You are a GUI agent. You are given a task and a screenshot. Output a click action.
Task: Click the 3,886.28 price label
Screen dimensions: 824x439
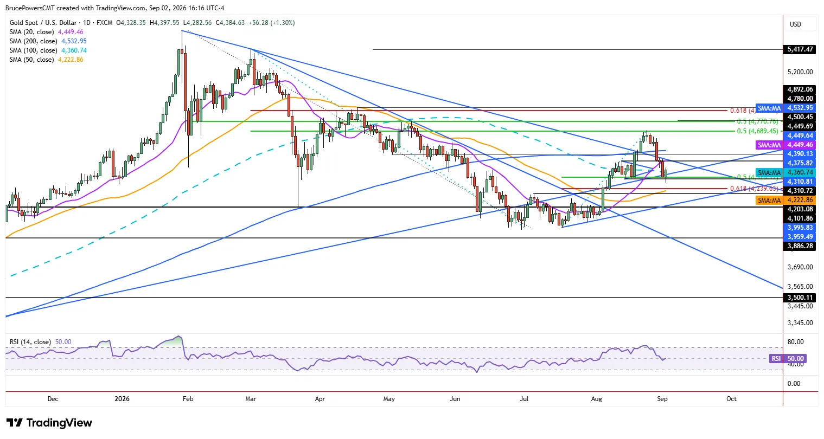(800, 246)
